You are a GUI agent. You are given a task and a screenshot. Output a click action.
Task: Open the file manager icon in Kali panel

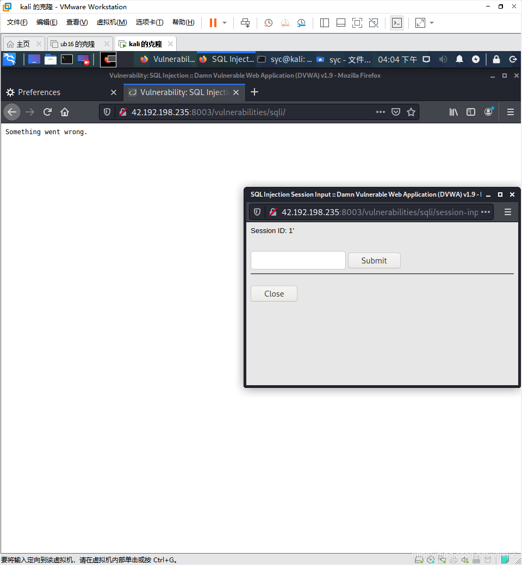pos(51,59)
